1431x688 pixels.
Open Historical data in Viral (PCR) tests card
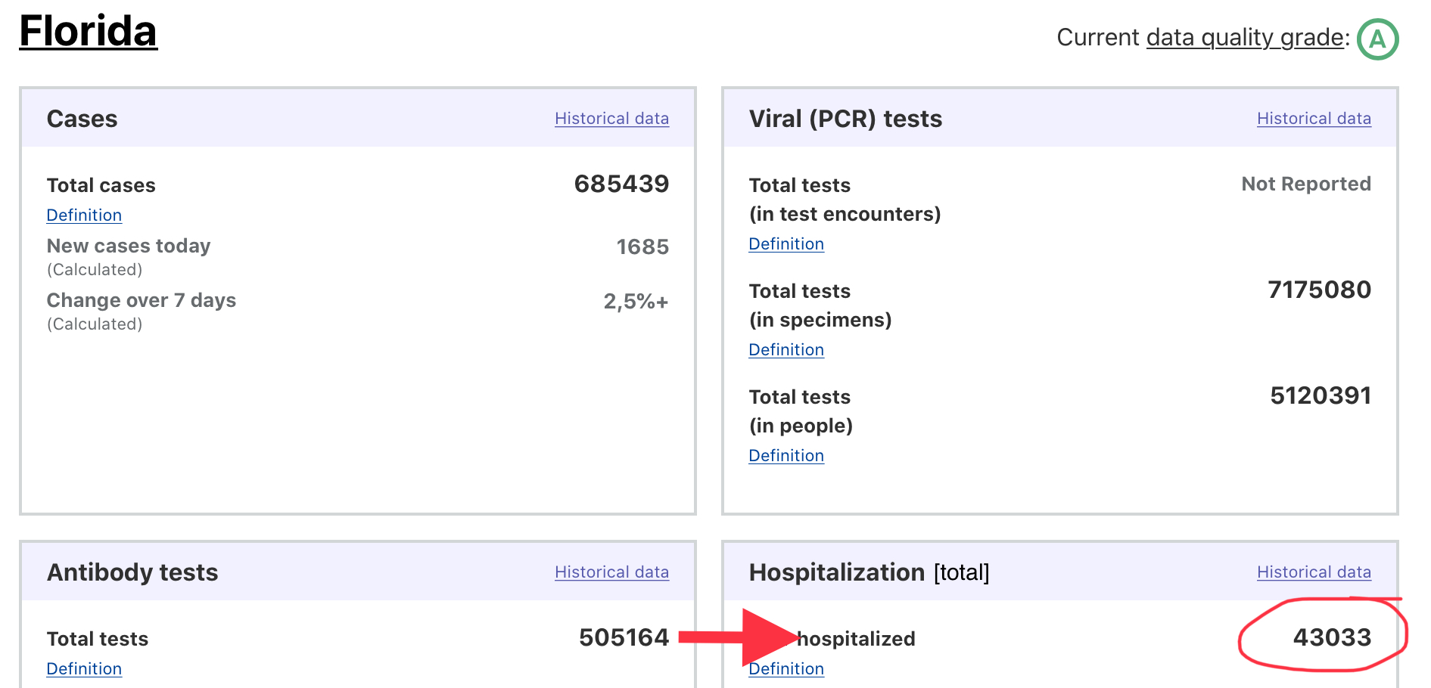click(x=1314, y=119)
